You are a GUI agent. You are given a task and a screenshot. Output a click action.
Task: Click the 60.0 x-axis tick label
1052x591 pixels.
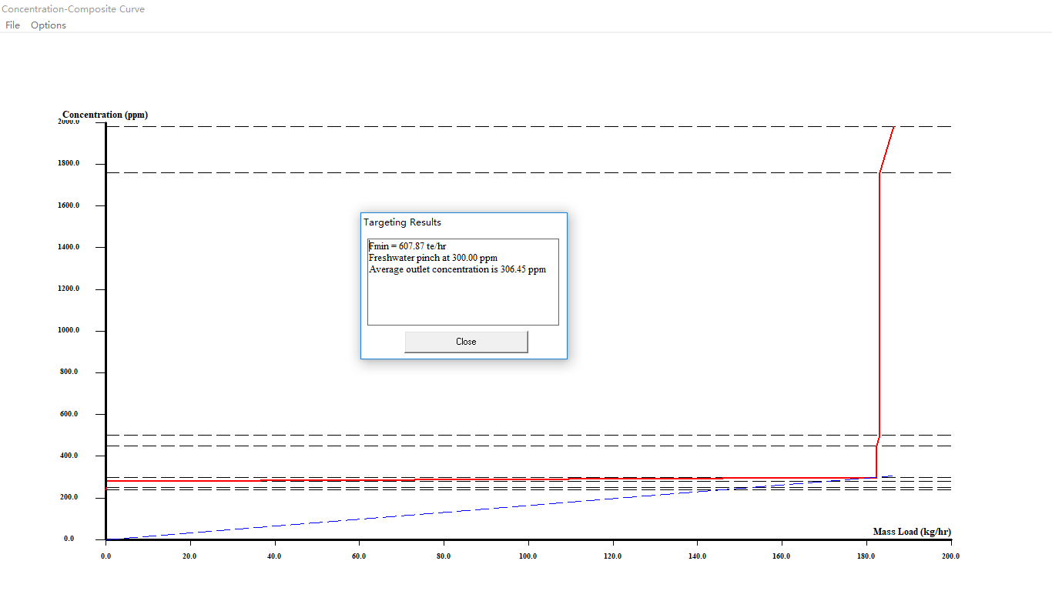(359, 556)
